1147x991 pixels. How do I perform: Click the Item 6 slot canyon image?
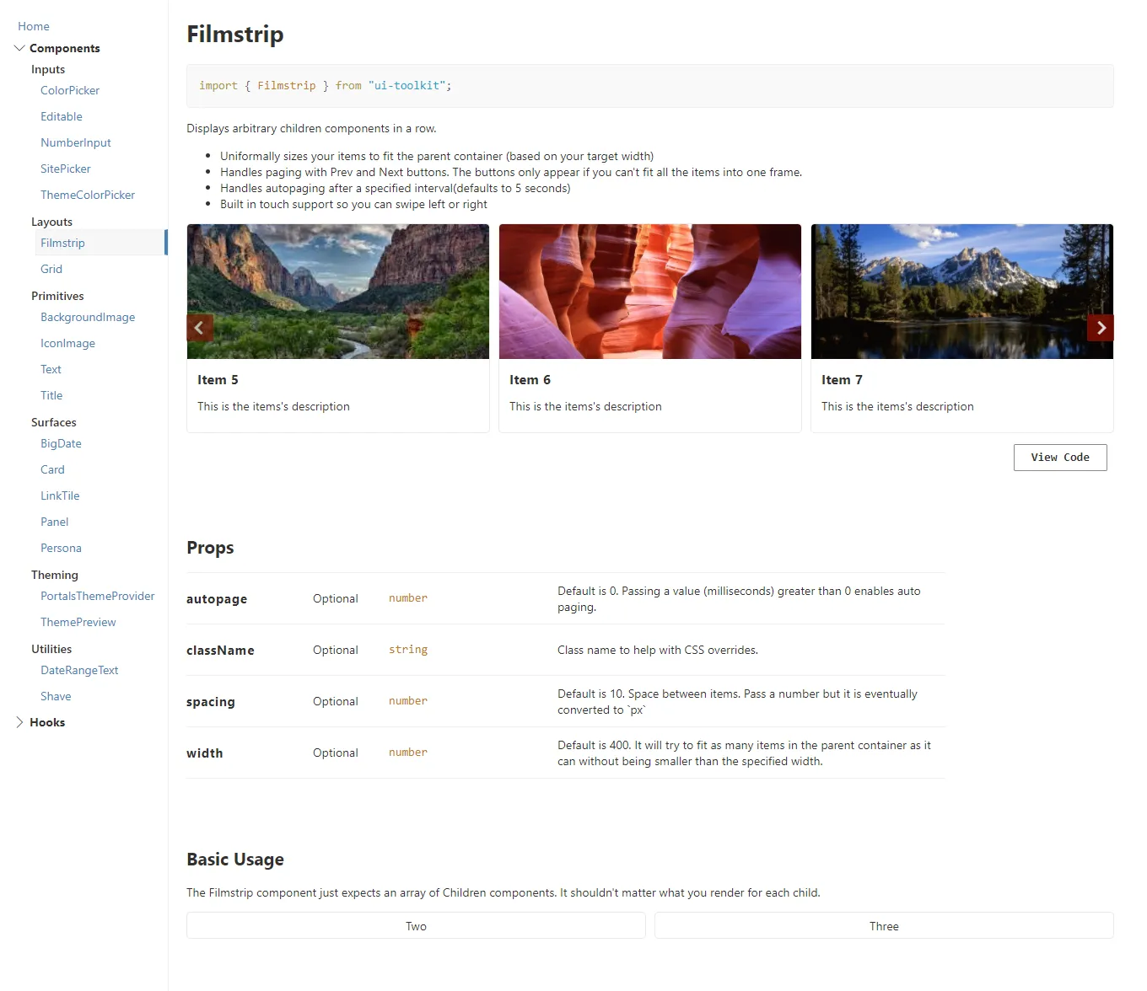650,292
